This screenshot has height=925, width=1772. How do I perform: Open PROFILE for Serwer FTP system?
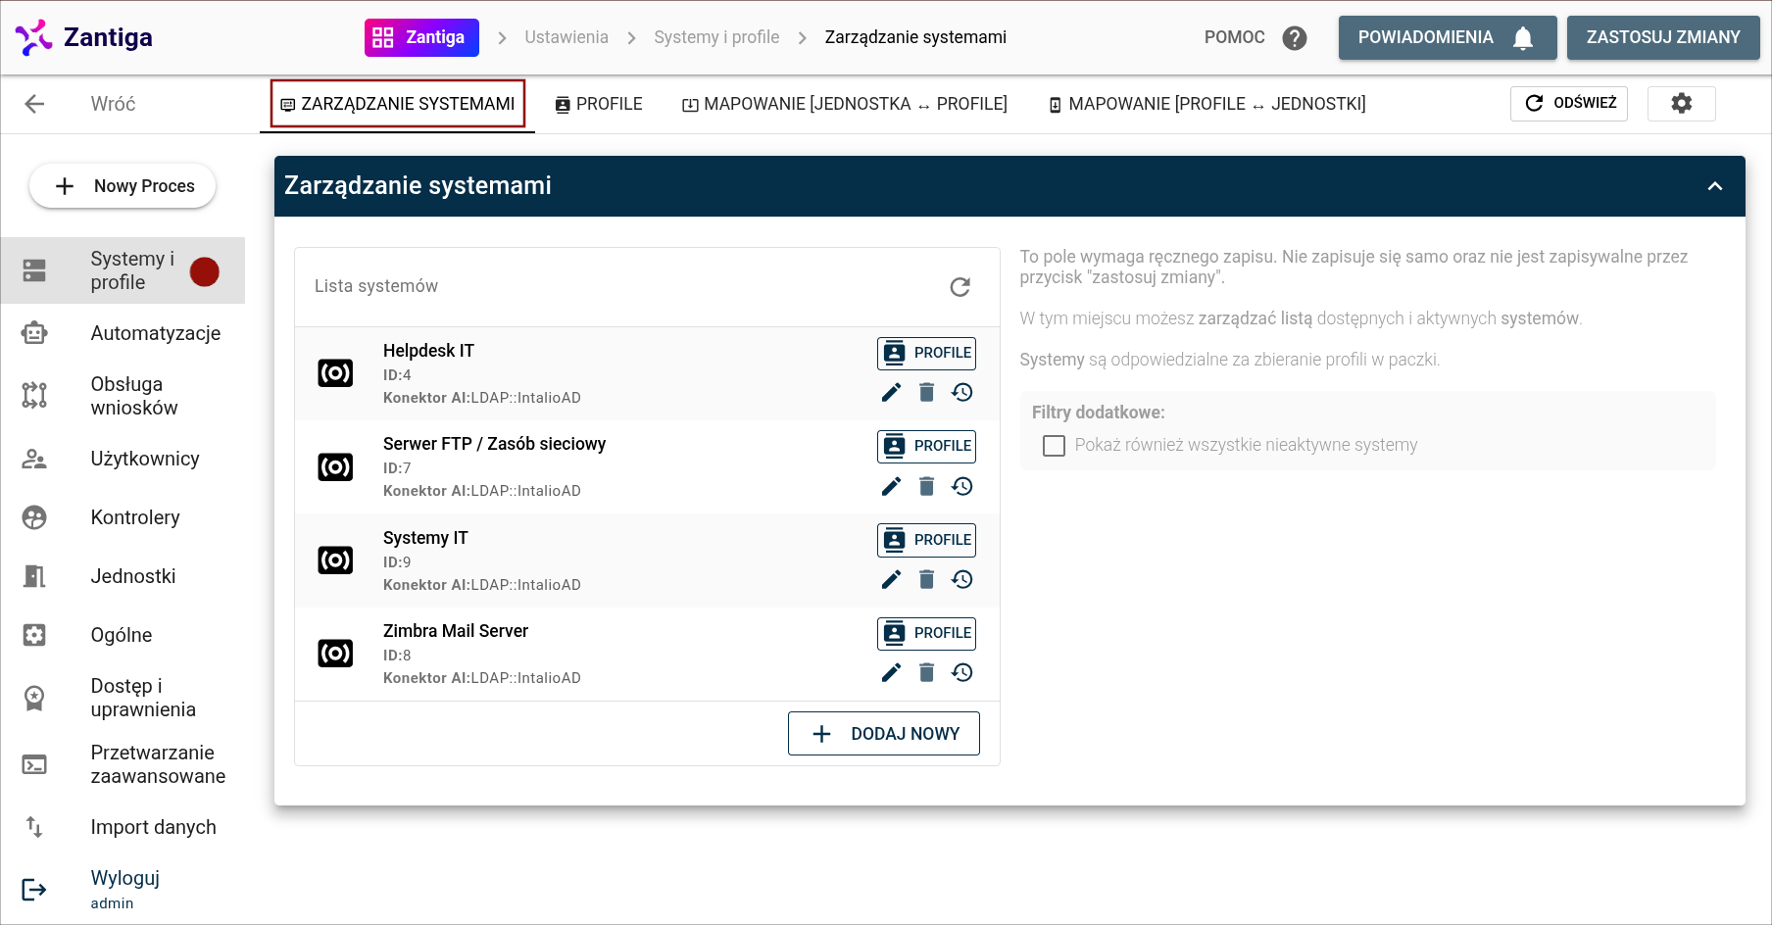[926, 446]
